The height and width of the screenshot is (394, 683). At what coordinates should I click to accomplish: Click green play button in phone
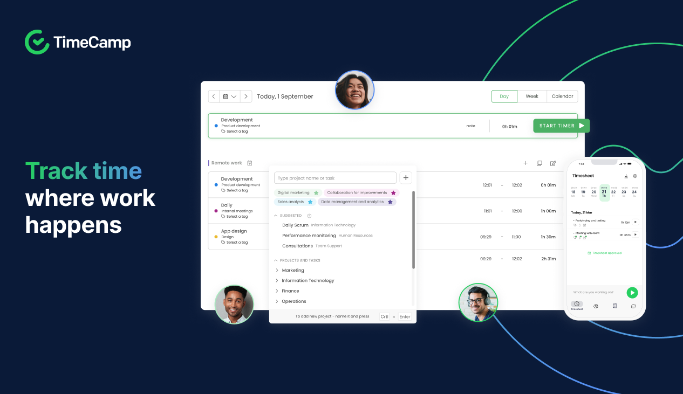(x=632, y=293)
